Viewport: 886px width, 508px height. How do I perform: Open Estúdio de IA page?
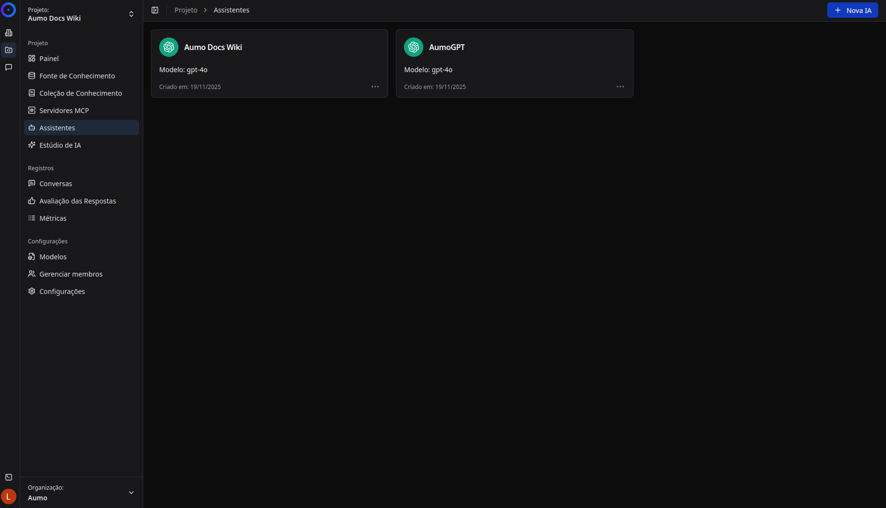(x=60, y=145)
